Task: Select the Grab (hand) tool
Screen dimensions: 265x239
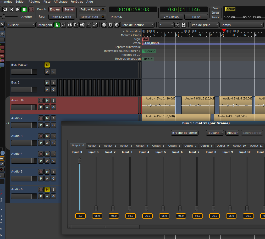Action: pyautogui.click(x=57, y=25)
